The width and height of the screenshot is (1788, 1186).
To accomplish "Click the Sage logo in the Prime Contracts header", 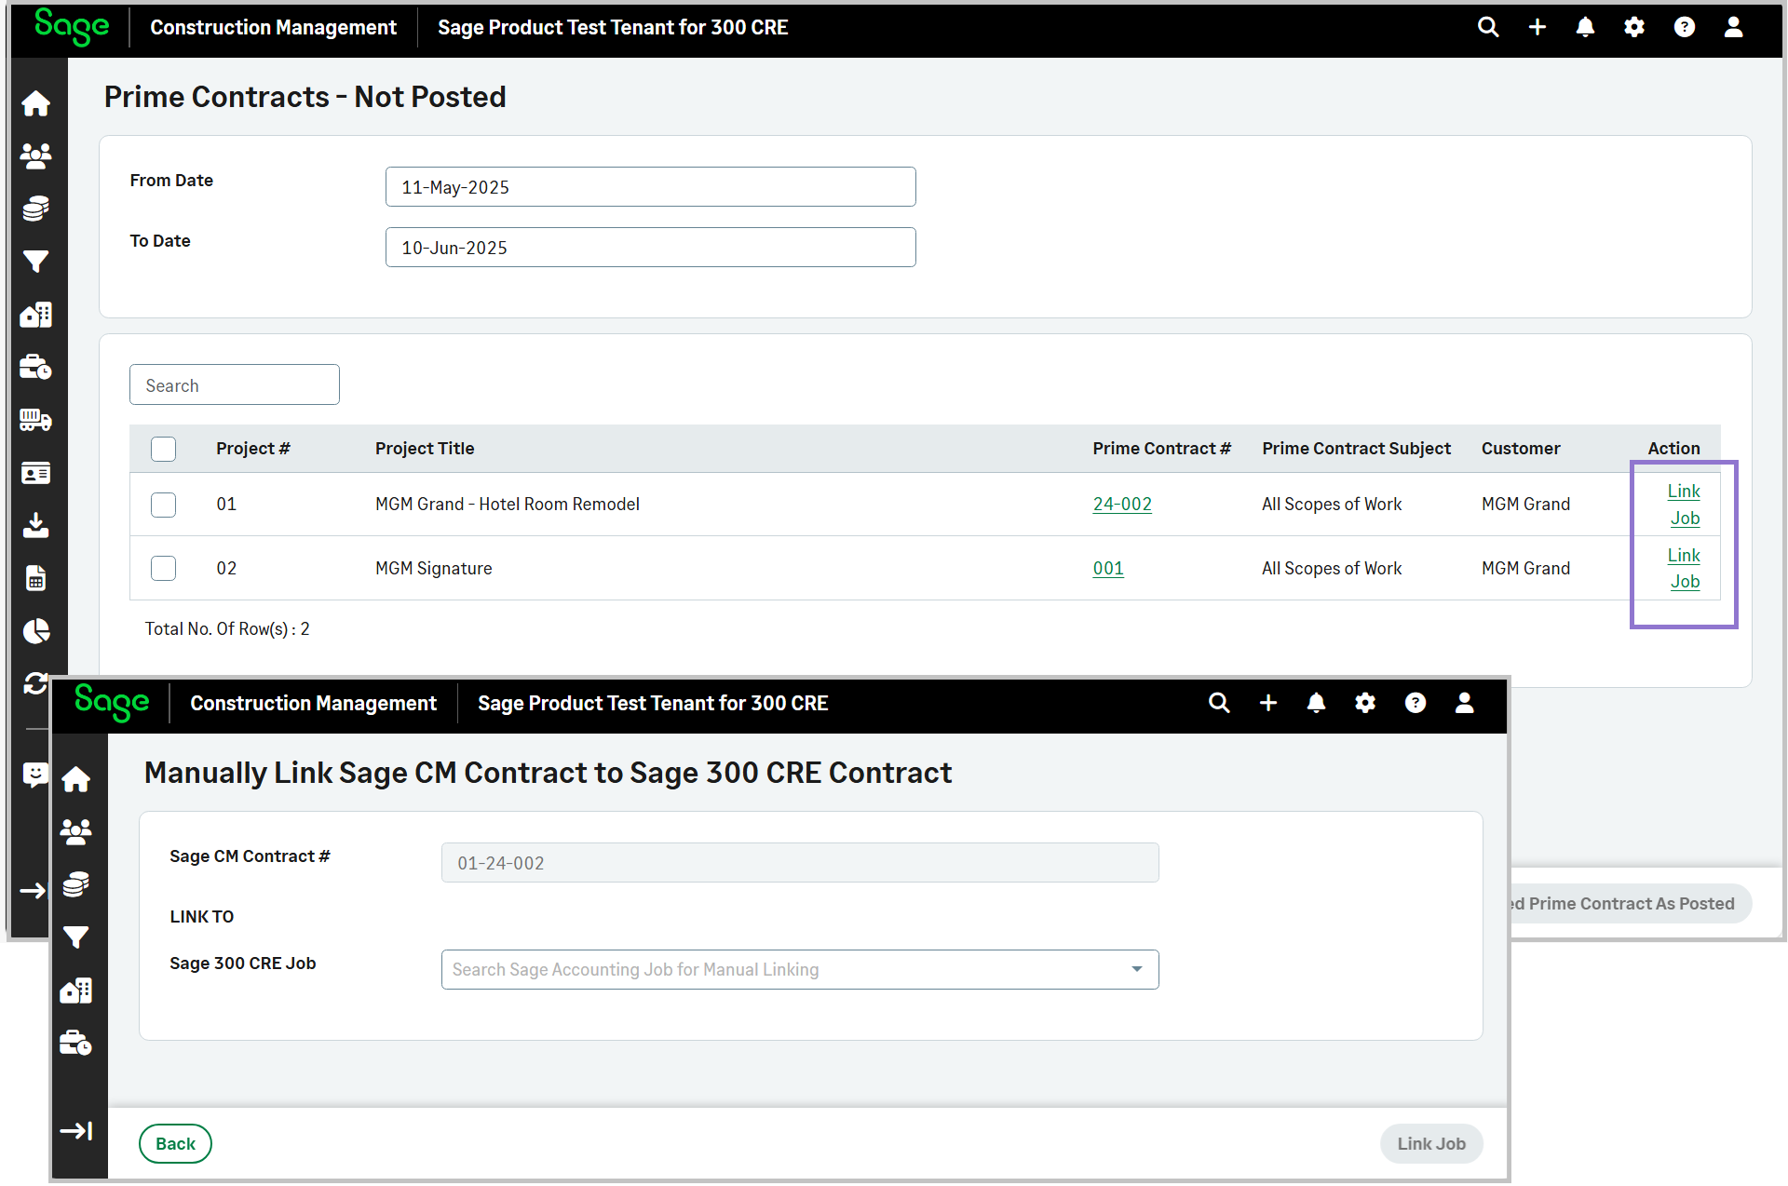I will click(72, 26).
